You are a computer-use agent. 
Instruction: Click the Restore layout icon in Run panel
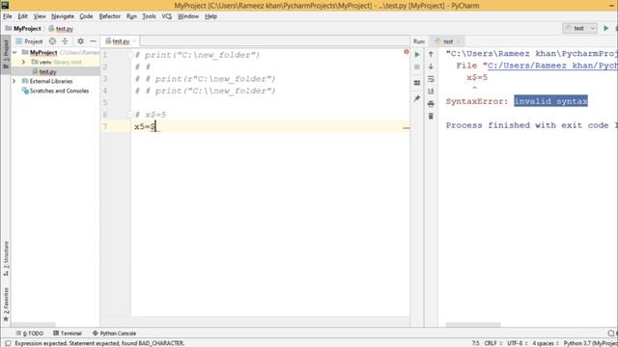[417, 83]
